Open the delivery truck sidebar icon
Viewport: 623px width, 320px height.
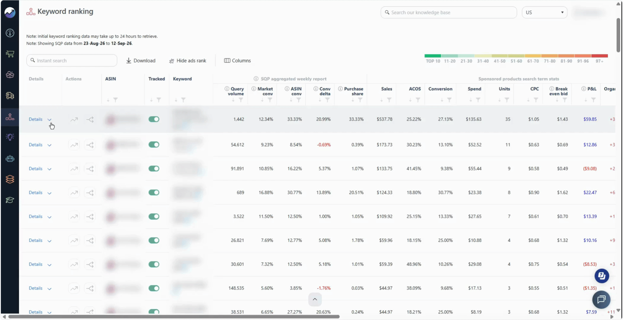pos(10,95)
